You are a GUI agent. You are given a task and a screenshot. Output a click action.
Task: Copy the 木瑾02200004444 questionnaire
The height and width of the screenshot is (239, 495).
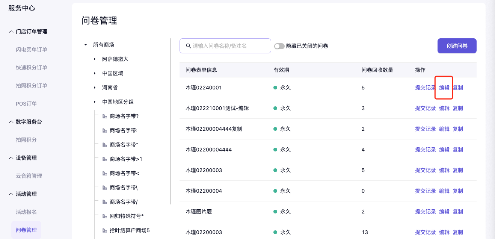click(x=457, y=150)
